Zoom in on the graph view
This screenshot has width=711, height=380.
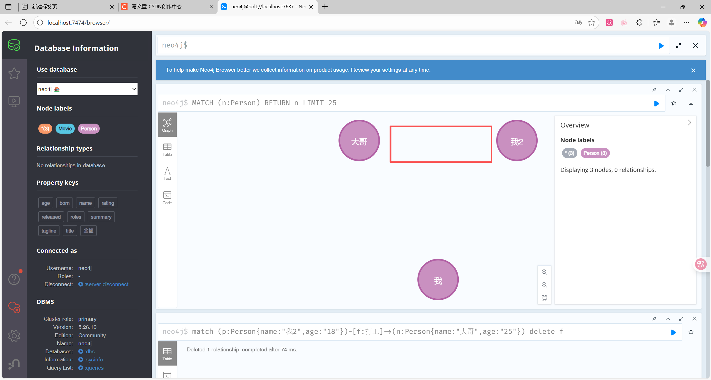[x=544, y=272]
